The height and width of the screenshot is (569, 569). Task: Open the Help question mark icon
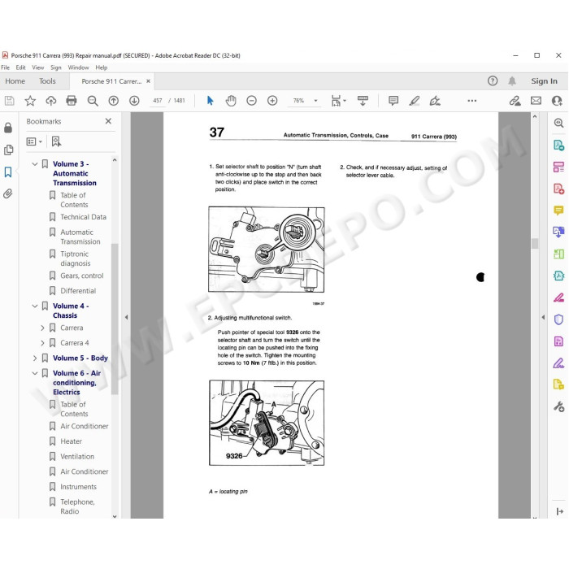pos(493,81)
